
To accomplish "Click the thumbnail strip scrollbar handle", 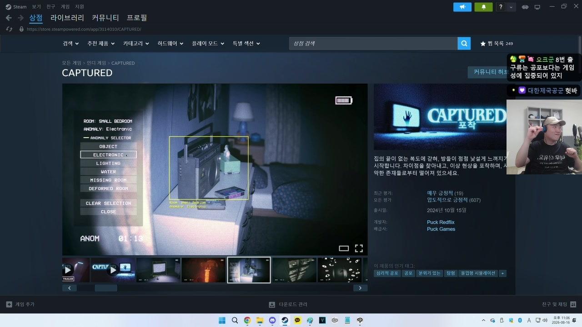I will (x=106, y=288).
